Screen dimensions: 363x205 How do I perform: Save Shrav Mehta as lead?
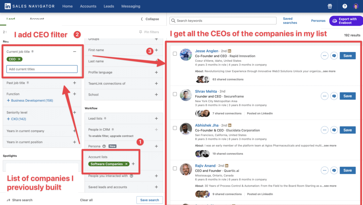[x=347, y=96]
